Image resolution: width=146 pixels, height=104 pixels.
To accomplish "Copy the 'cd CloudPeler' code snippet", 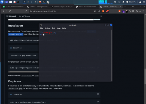I will click(98, 94).
